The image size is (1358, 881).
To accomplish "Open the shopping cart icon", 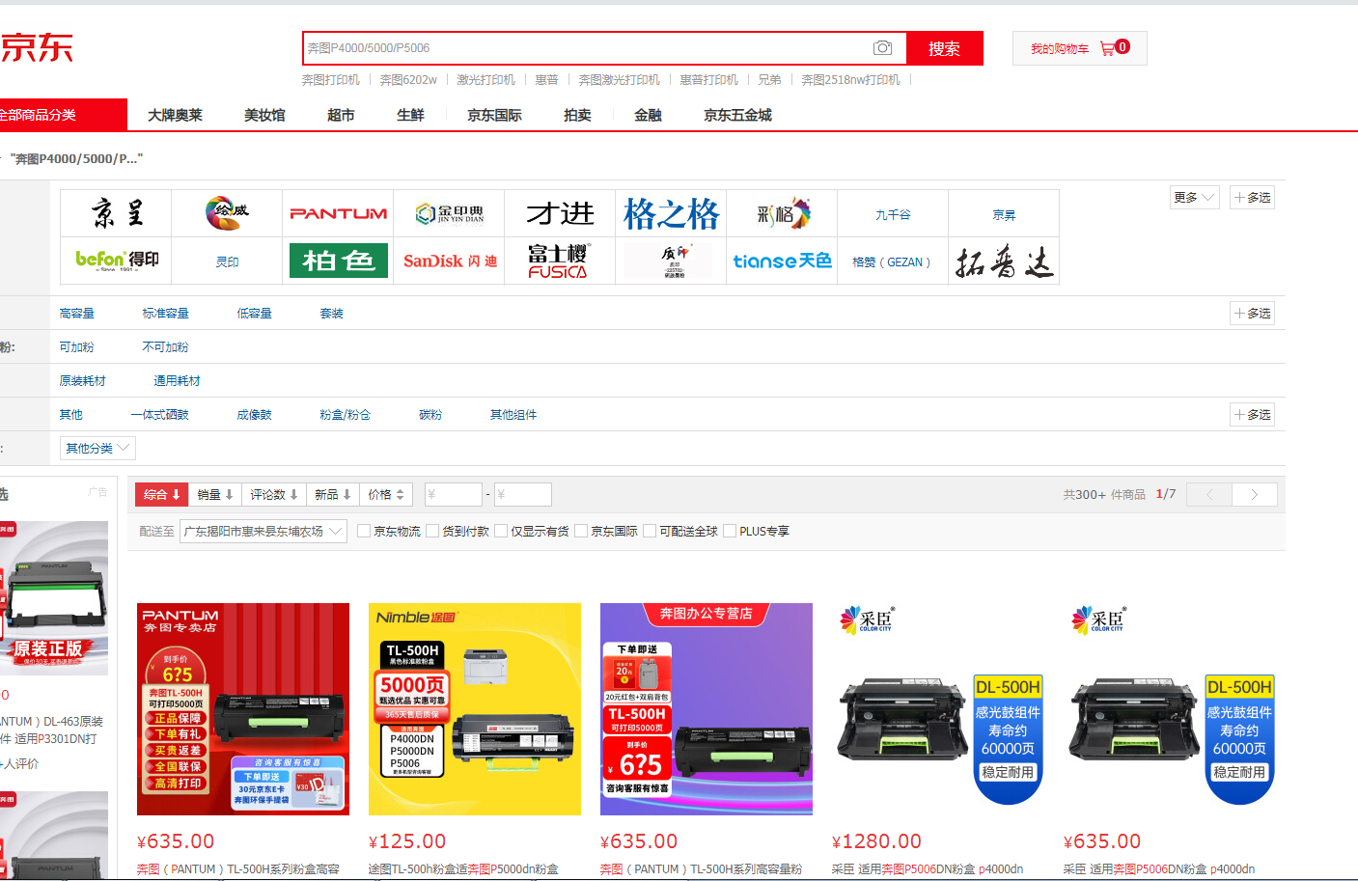I will (1108, 48).
